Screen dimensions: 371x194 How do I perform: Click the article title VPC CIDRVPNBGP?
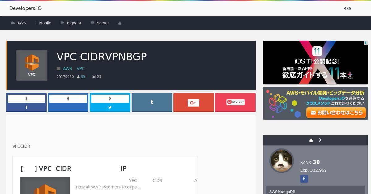(102, 57)
